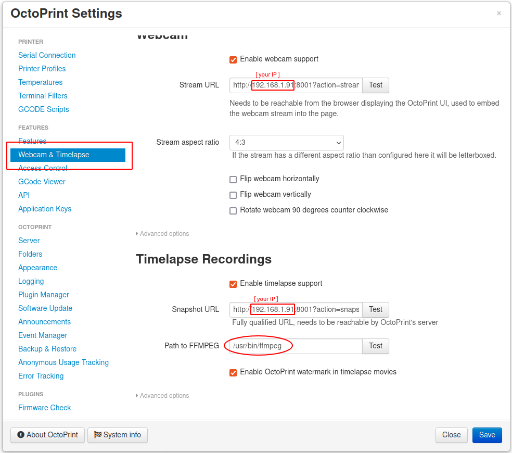The image size is (512, 453).
Task: Enable Rotate webcam 90 degrees counter clockwise
Action: tap(233, 211)
